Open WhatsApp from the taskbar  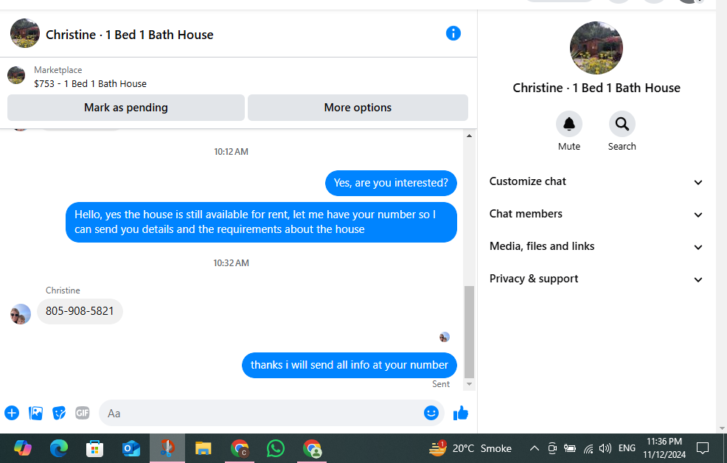point(276,448)
